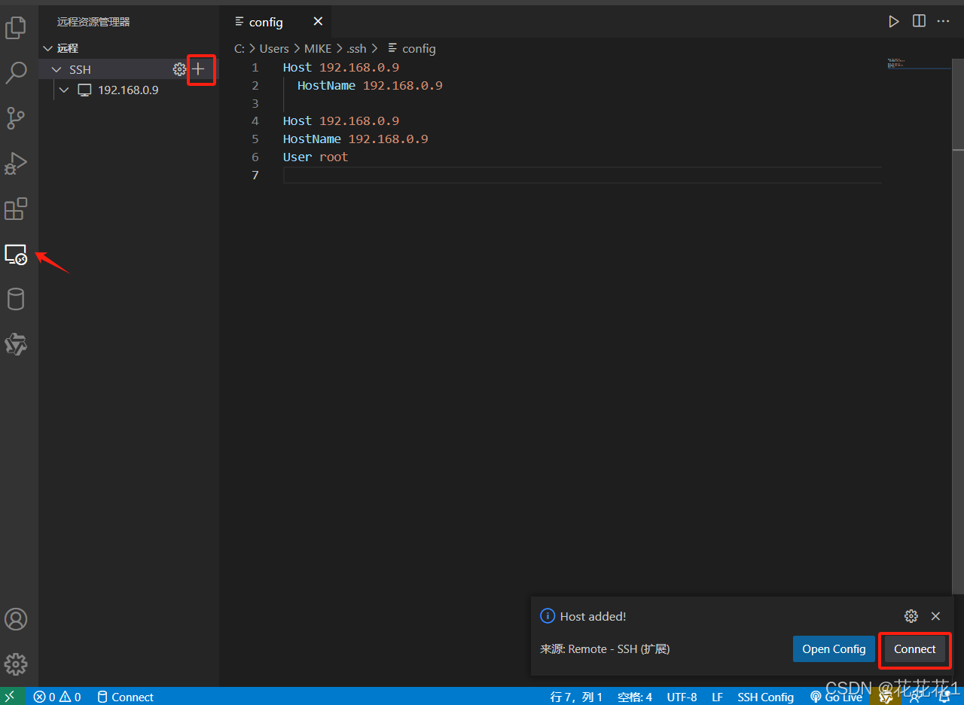Go to line via 行 7, 列 1 indicator

576,697
